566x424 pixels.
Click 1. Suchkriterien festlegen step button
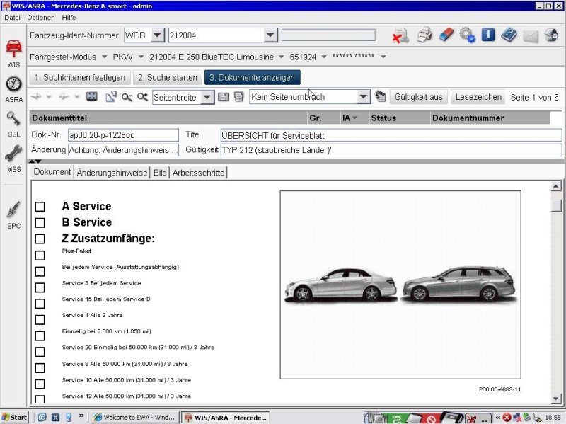pyautogui.click(x=80, y=78)
